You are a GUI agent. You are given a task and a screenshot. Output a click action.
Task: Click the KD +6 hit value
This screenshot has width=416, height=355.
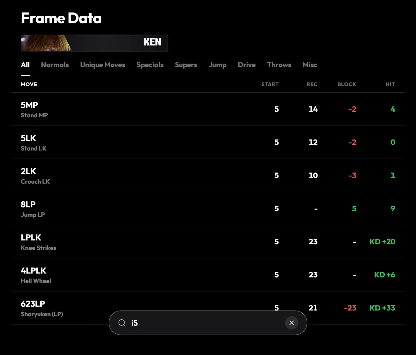click(x=385, y=275)
